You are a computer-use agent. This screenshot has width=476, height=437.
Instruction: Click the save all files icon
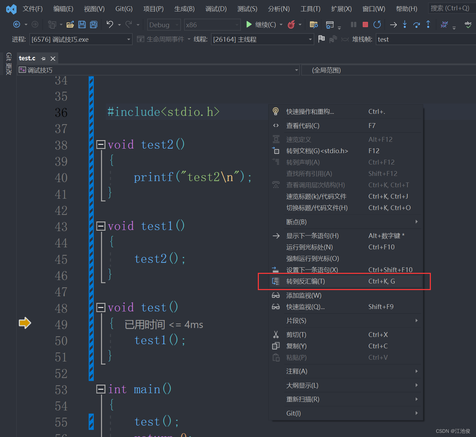pos(93,24)
